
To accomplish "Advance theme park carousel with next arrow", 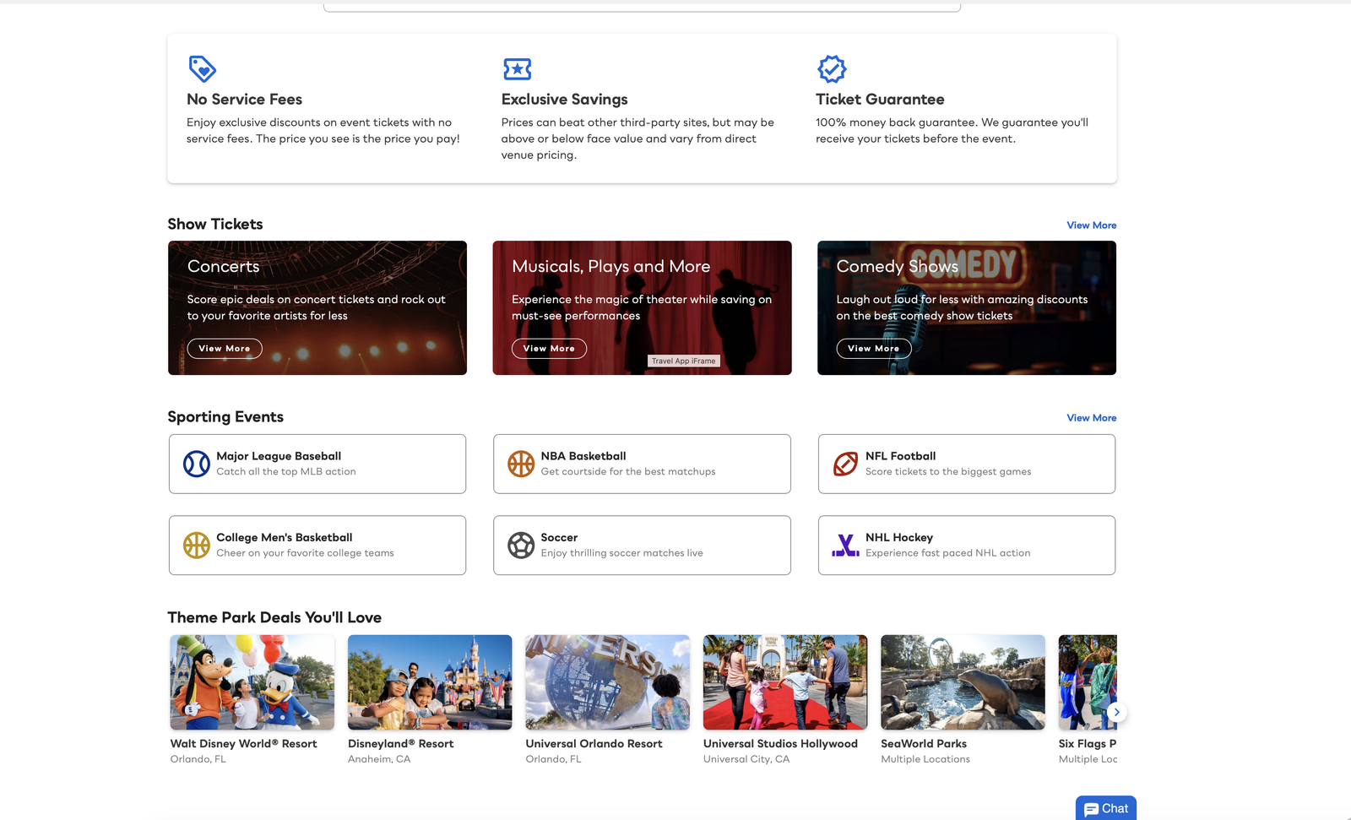I will 1116,712.
